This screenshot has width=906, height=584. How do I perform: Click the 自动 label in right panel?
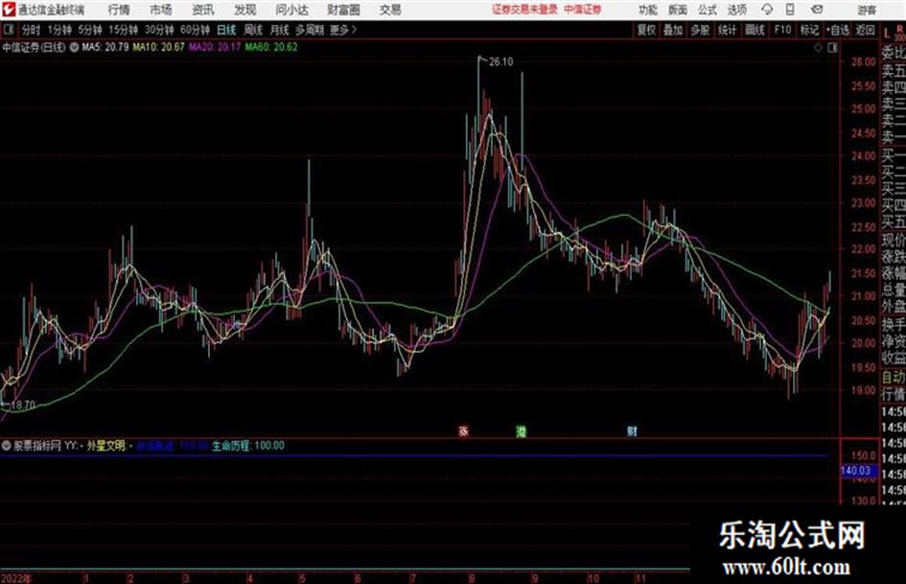coord(894,378)
